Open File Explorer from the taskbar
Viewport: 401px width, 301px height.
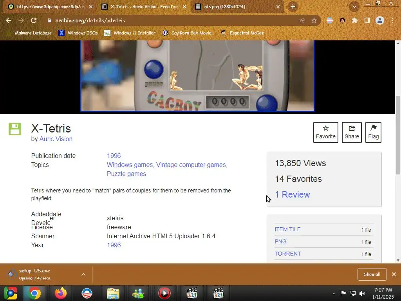pos(113,293)
